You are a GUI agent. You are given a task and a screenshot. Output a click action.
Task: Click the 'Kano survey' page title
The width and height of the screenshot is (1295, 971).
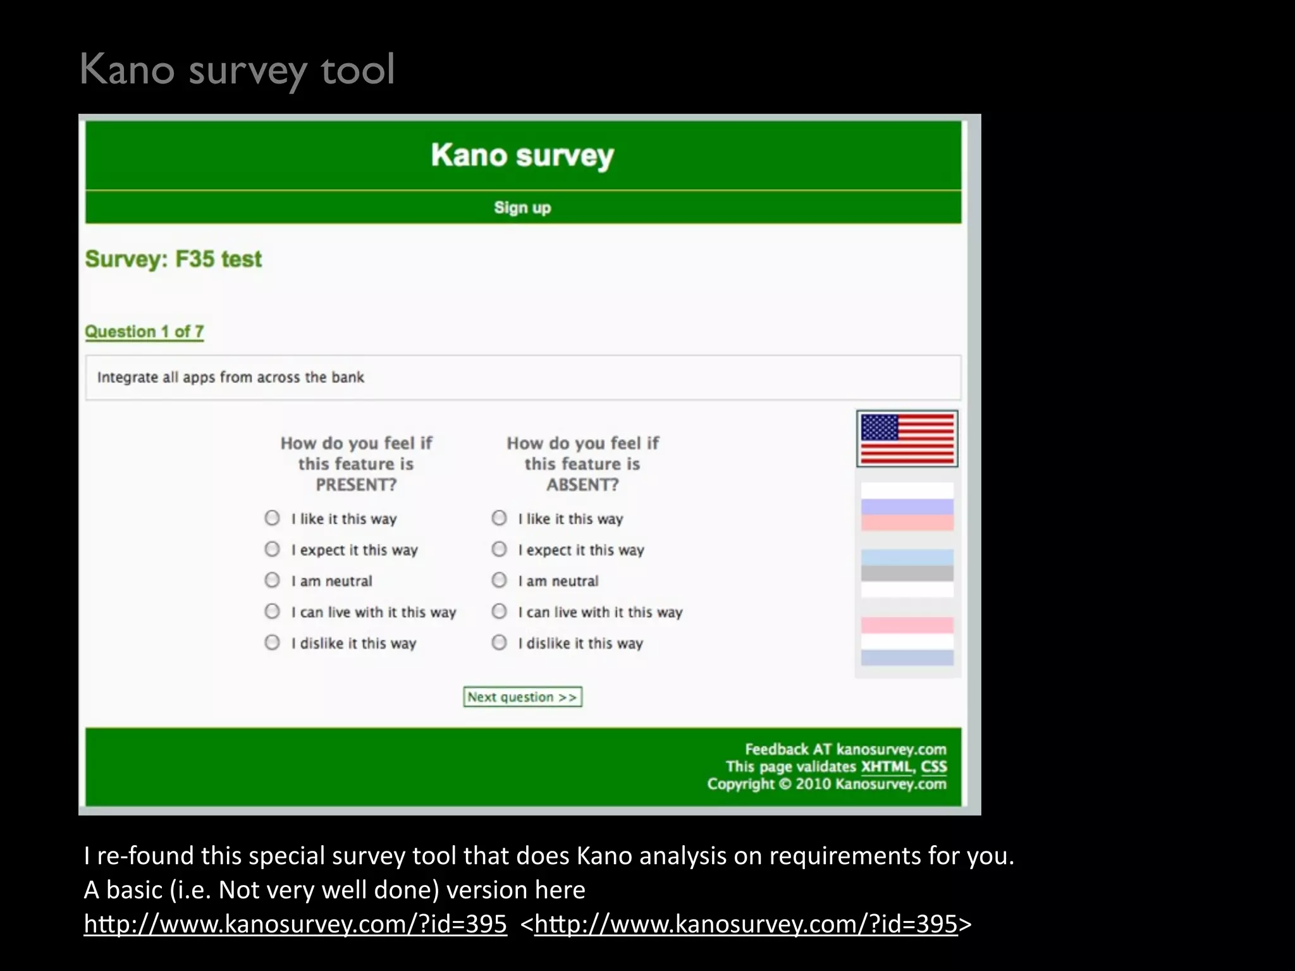522,156
